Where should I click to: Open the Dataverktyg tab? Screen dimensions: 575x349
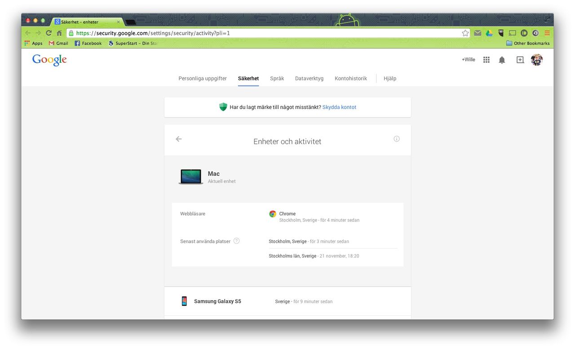[309, 79]
